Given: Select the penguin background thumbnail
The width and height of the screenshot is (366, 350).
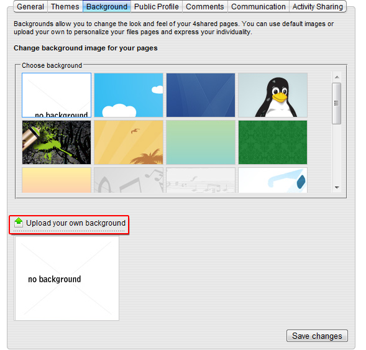Looking at the screenshot, I should tap(273, 95).
